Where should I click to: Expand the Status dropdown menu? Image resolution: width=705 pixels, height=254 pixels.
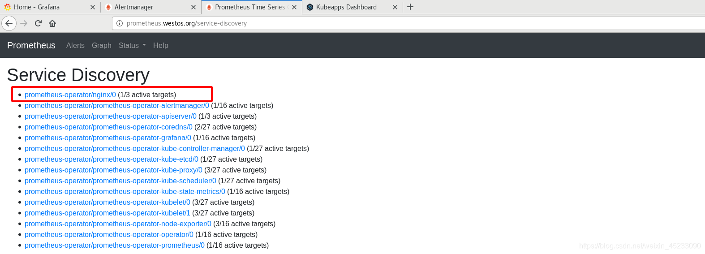132,45
